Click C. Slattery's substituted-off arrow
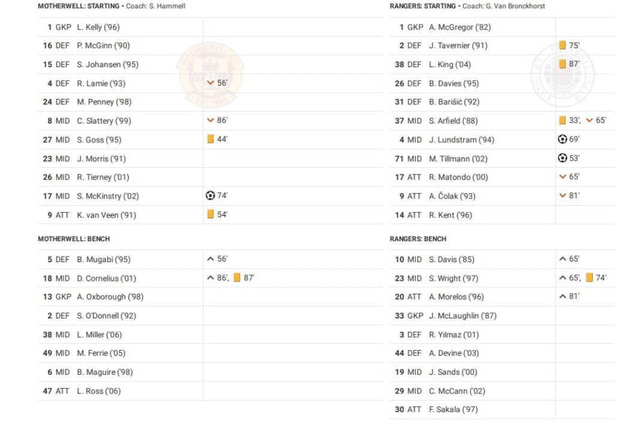 pos(210,121)
